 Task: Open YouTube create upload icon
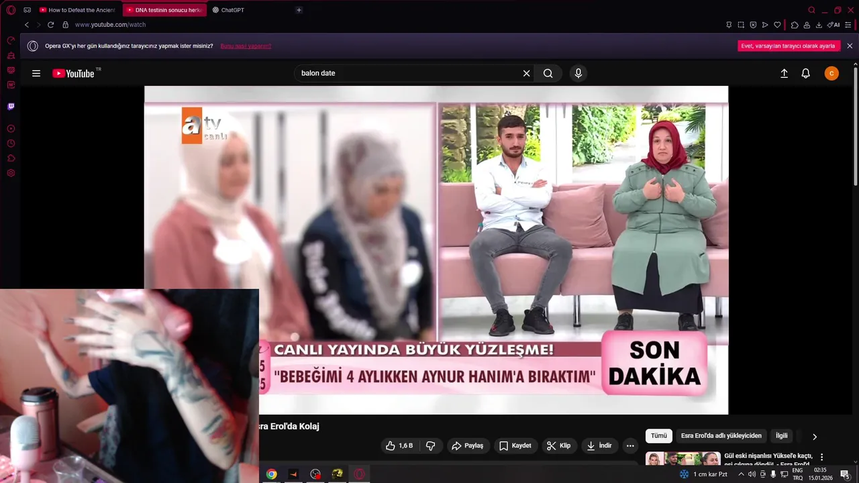tap(784, 74)
